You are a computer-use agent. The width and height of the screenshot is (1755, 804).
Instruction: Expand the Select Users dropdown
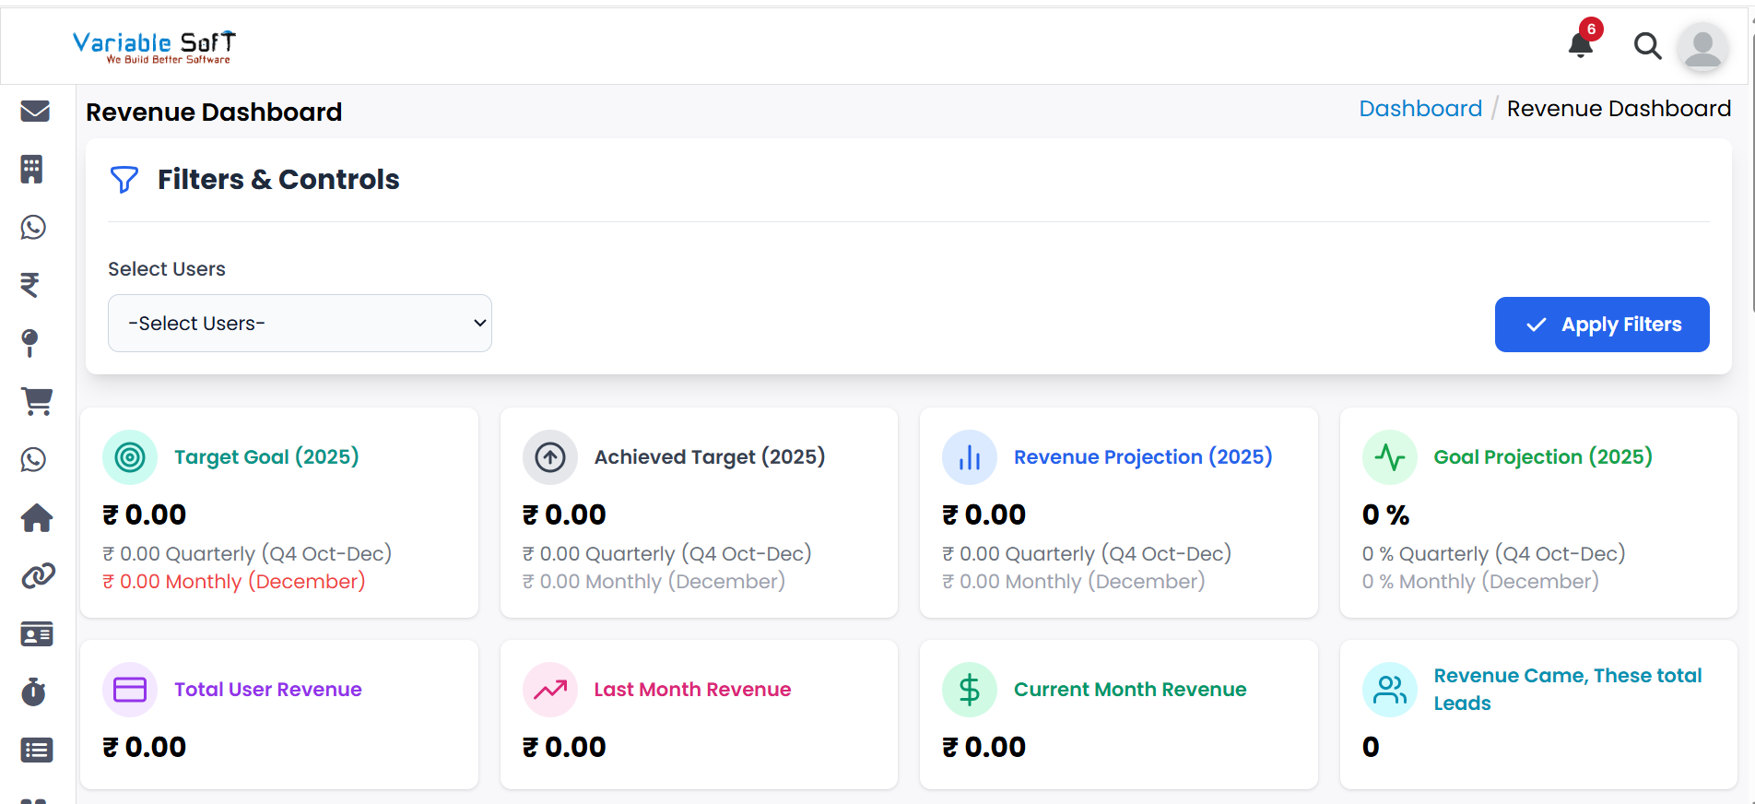300,324
